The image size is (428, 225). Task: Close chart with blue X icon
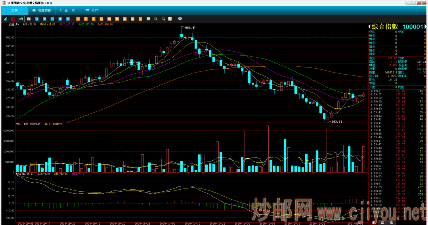click(x=68, y=19)
